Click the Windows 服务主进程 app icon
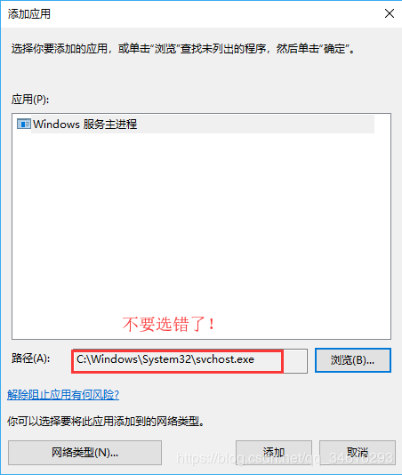 click(24, 124)
